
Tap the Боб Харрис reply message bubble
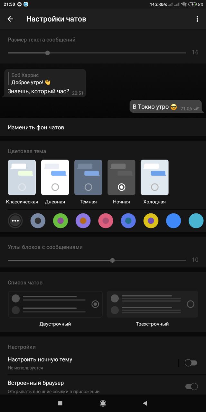click(x=45, y=83)
